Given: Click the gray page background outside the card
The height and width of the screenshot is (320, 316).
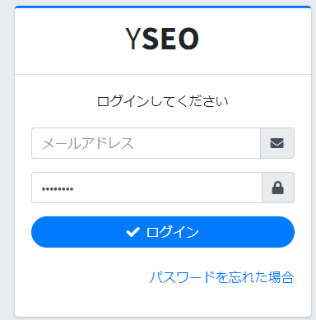Looking at the screenshot, I should pos(7,159).
